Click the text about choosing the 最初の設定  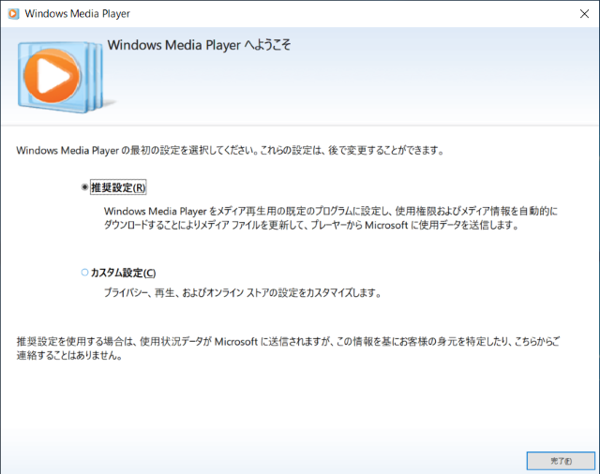[x=230, y=150]
